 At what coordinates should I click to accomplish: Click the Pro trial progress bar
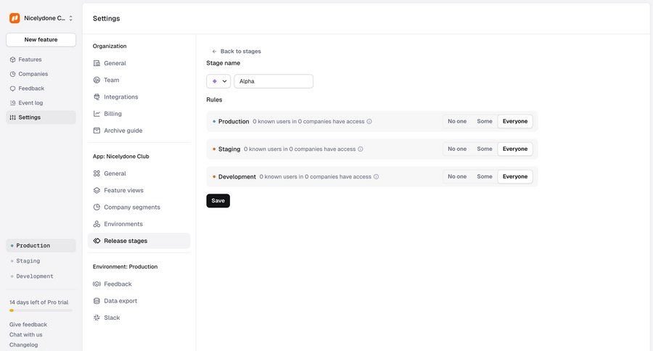pyautogui.click(x=41, y=310)
